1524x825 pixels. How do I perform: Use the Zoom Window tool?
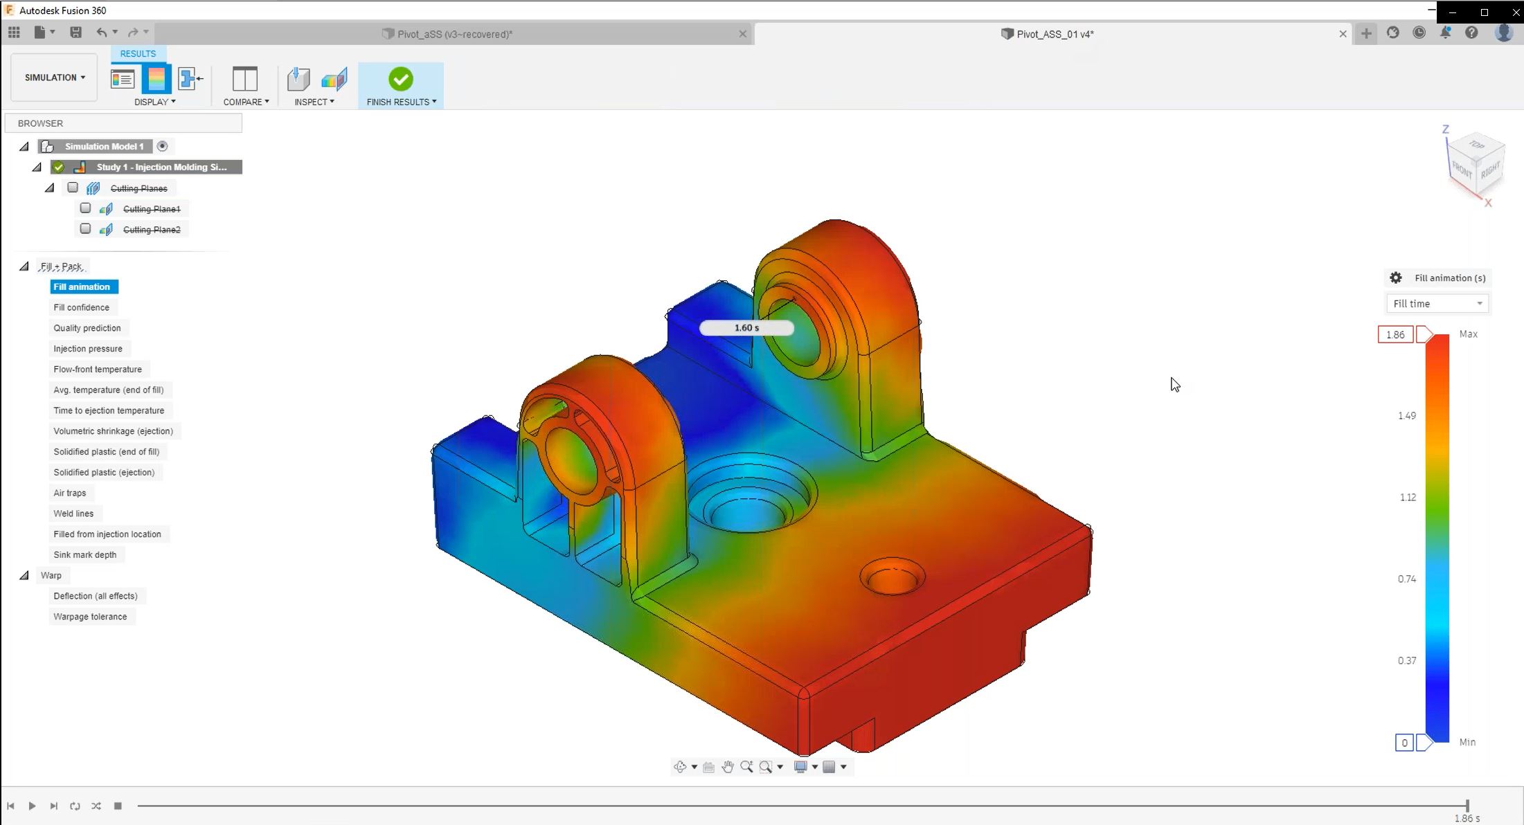pyautogui.click(x=764, y=766)
